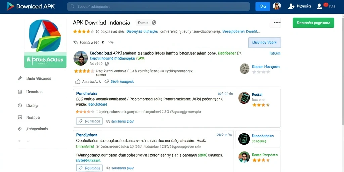Click the green Unmnfanet link
344x172 pixels.
point(85,146)
